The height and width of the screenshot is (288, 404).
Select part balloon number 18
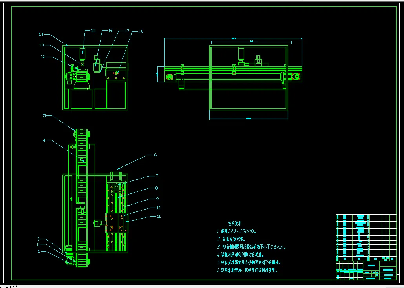tap(141, 32)
